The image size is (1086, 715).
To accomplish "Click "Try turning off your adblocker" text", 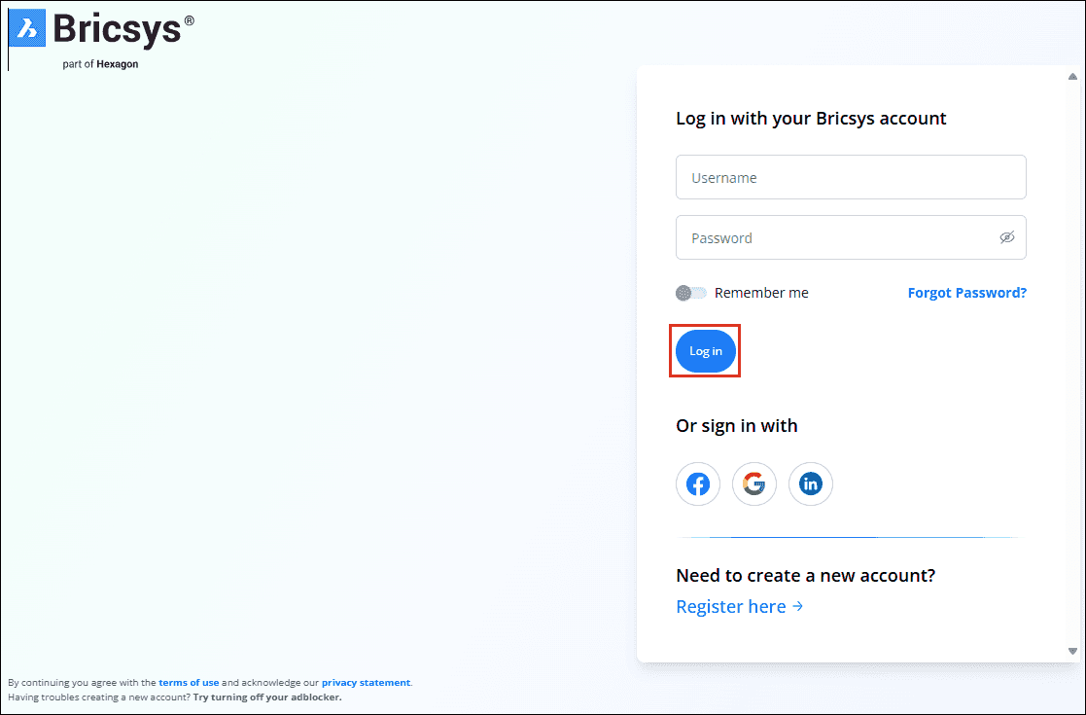I will click(x=267, y=697).
